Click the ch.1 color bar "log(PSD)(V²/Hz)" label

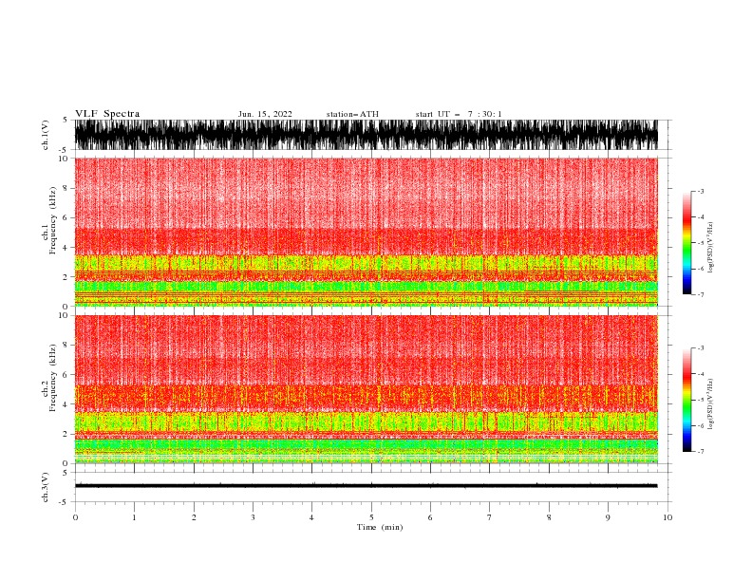[710, 248]
